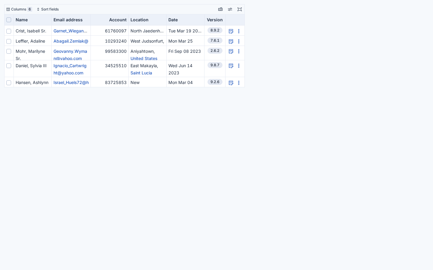Open display settings sliders icon
This screenshot has height=270, width=433.
point(230,9)
